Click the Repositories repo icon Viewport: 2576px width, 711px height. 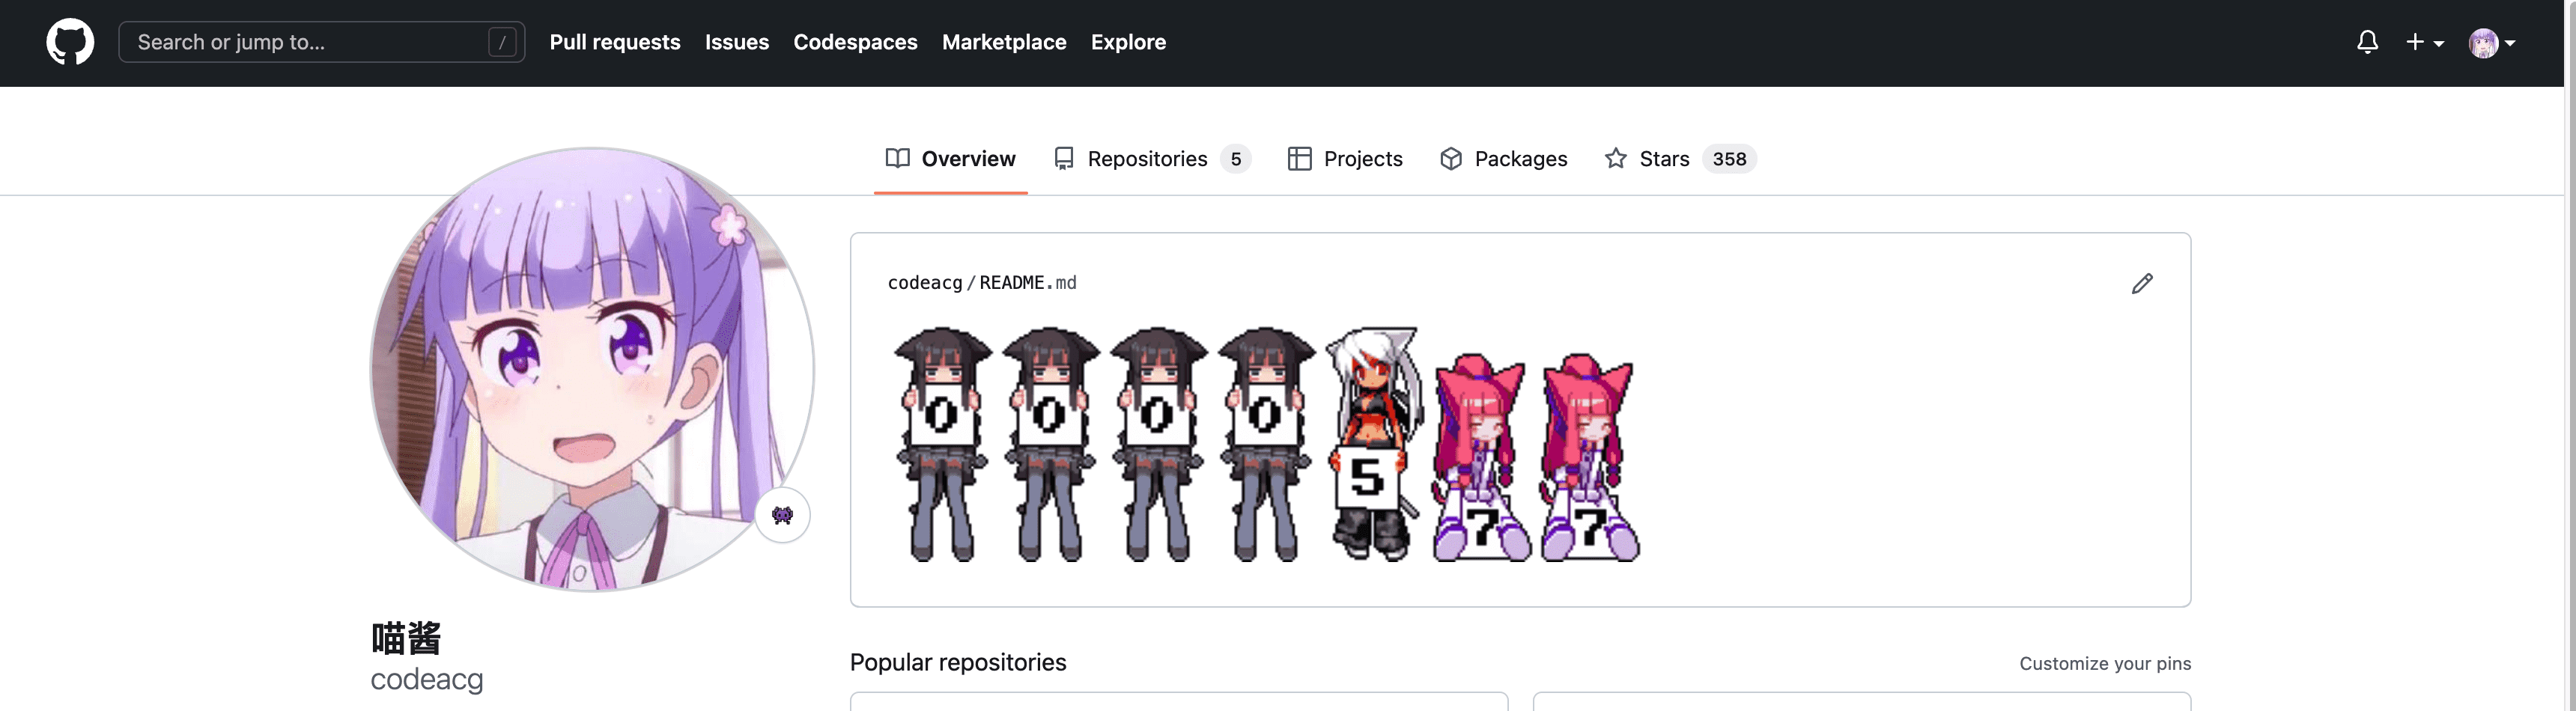click(x=1063, y=159)
